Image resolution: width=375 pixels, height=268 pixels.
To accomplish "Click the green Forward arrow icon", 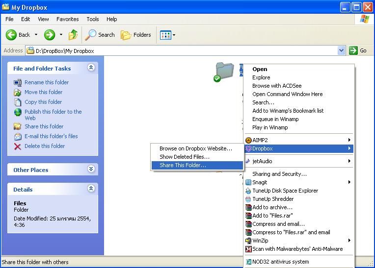I will [x=50, y=35].
